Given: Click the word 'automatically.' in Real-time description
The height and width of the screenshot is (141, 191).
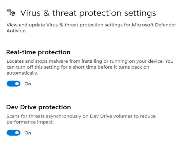Looking at the screenshot, I should point(22,73).
